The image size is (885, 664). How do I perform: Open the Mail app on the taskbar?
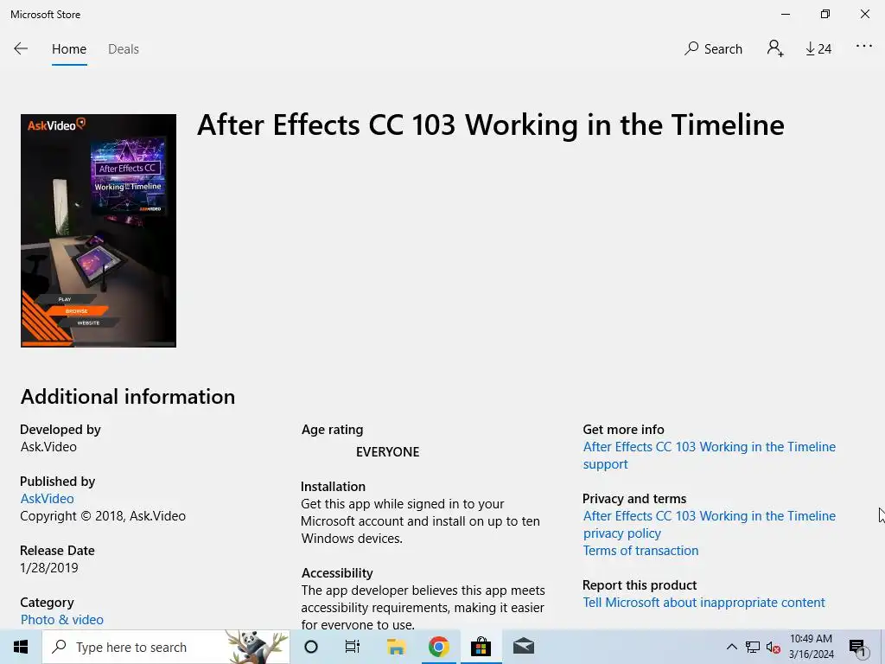pyautogui.click(x=523, y=647)
